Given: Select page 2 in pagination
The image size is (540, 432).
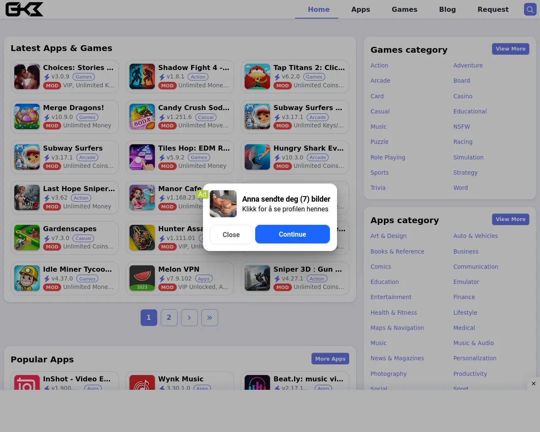Looking at the screenshot, I should click(169, 318).
